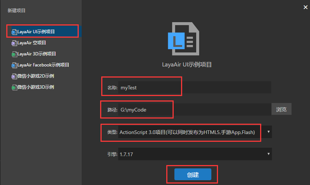310x185 pixels.
Task: Focus the 路径 field containing G:\myCode
Action: click(195, 110)
